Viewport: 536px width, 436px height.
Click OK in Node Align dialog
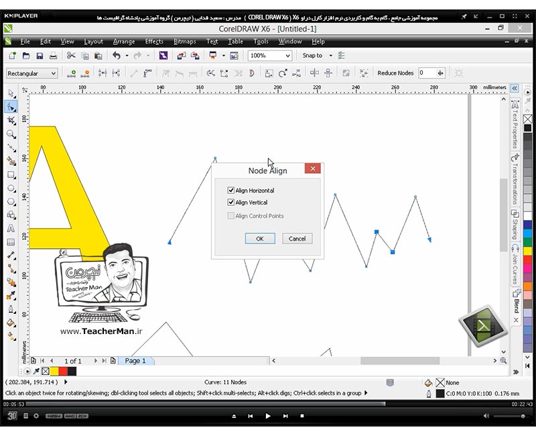pos(260,239)
